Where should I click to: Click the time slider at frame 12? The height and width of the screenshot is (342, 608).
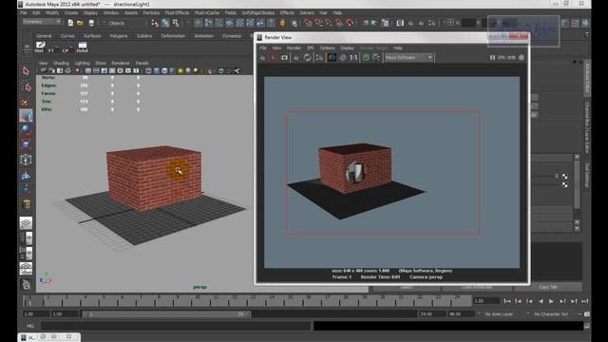pos(235,300)
